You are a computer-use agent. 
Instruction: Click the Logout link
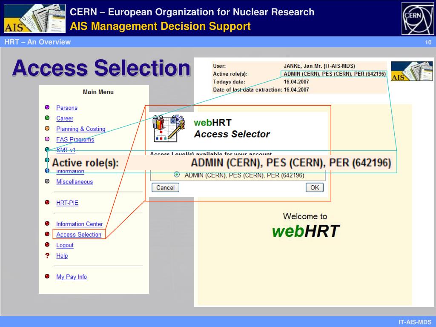pyautogui.click(x=65, y=245)
